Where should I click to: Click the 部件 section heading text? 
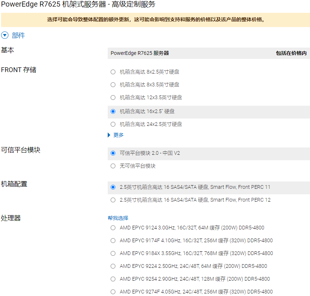click(x=18, y=35)
